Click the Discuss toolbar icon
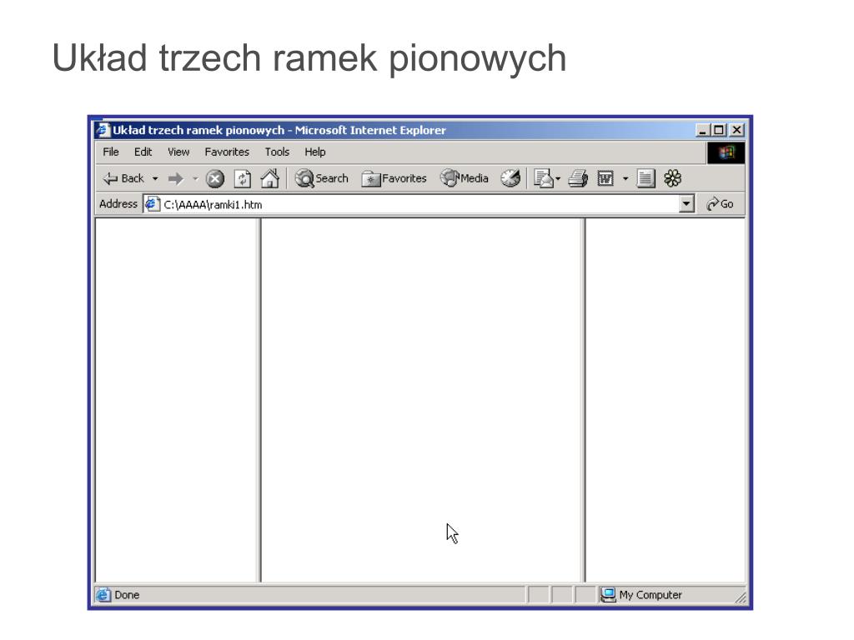 point(646,178)
